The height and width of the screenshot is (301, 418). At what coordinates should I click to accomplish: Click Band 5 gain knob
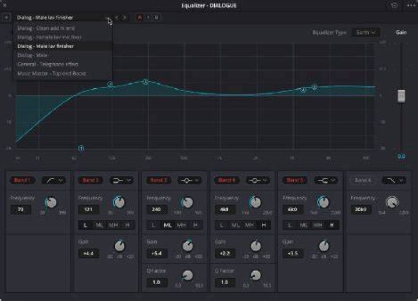click(x=324, y=246)
